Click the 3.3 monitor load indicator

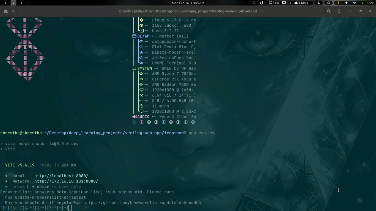pos(286,3)
